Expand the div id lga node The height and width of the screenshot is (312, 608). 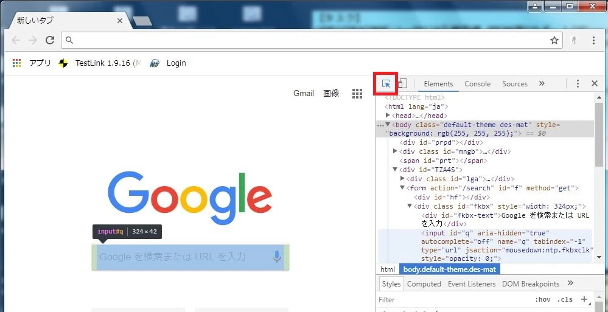click(x=402, y=178)
